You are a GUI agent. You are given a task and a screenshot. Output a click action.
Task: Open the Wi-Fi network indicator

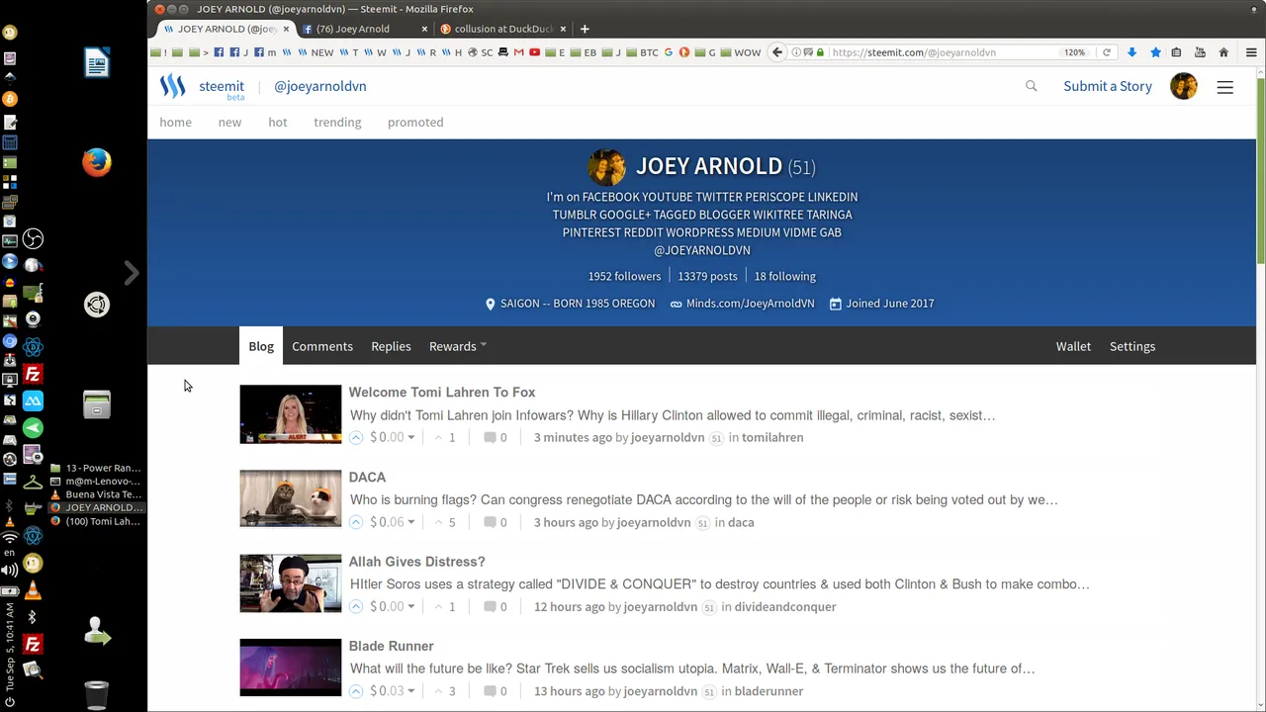pos(10,538)
